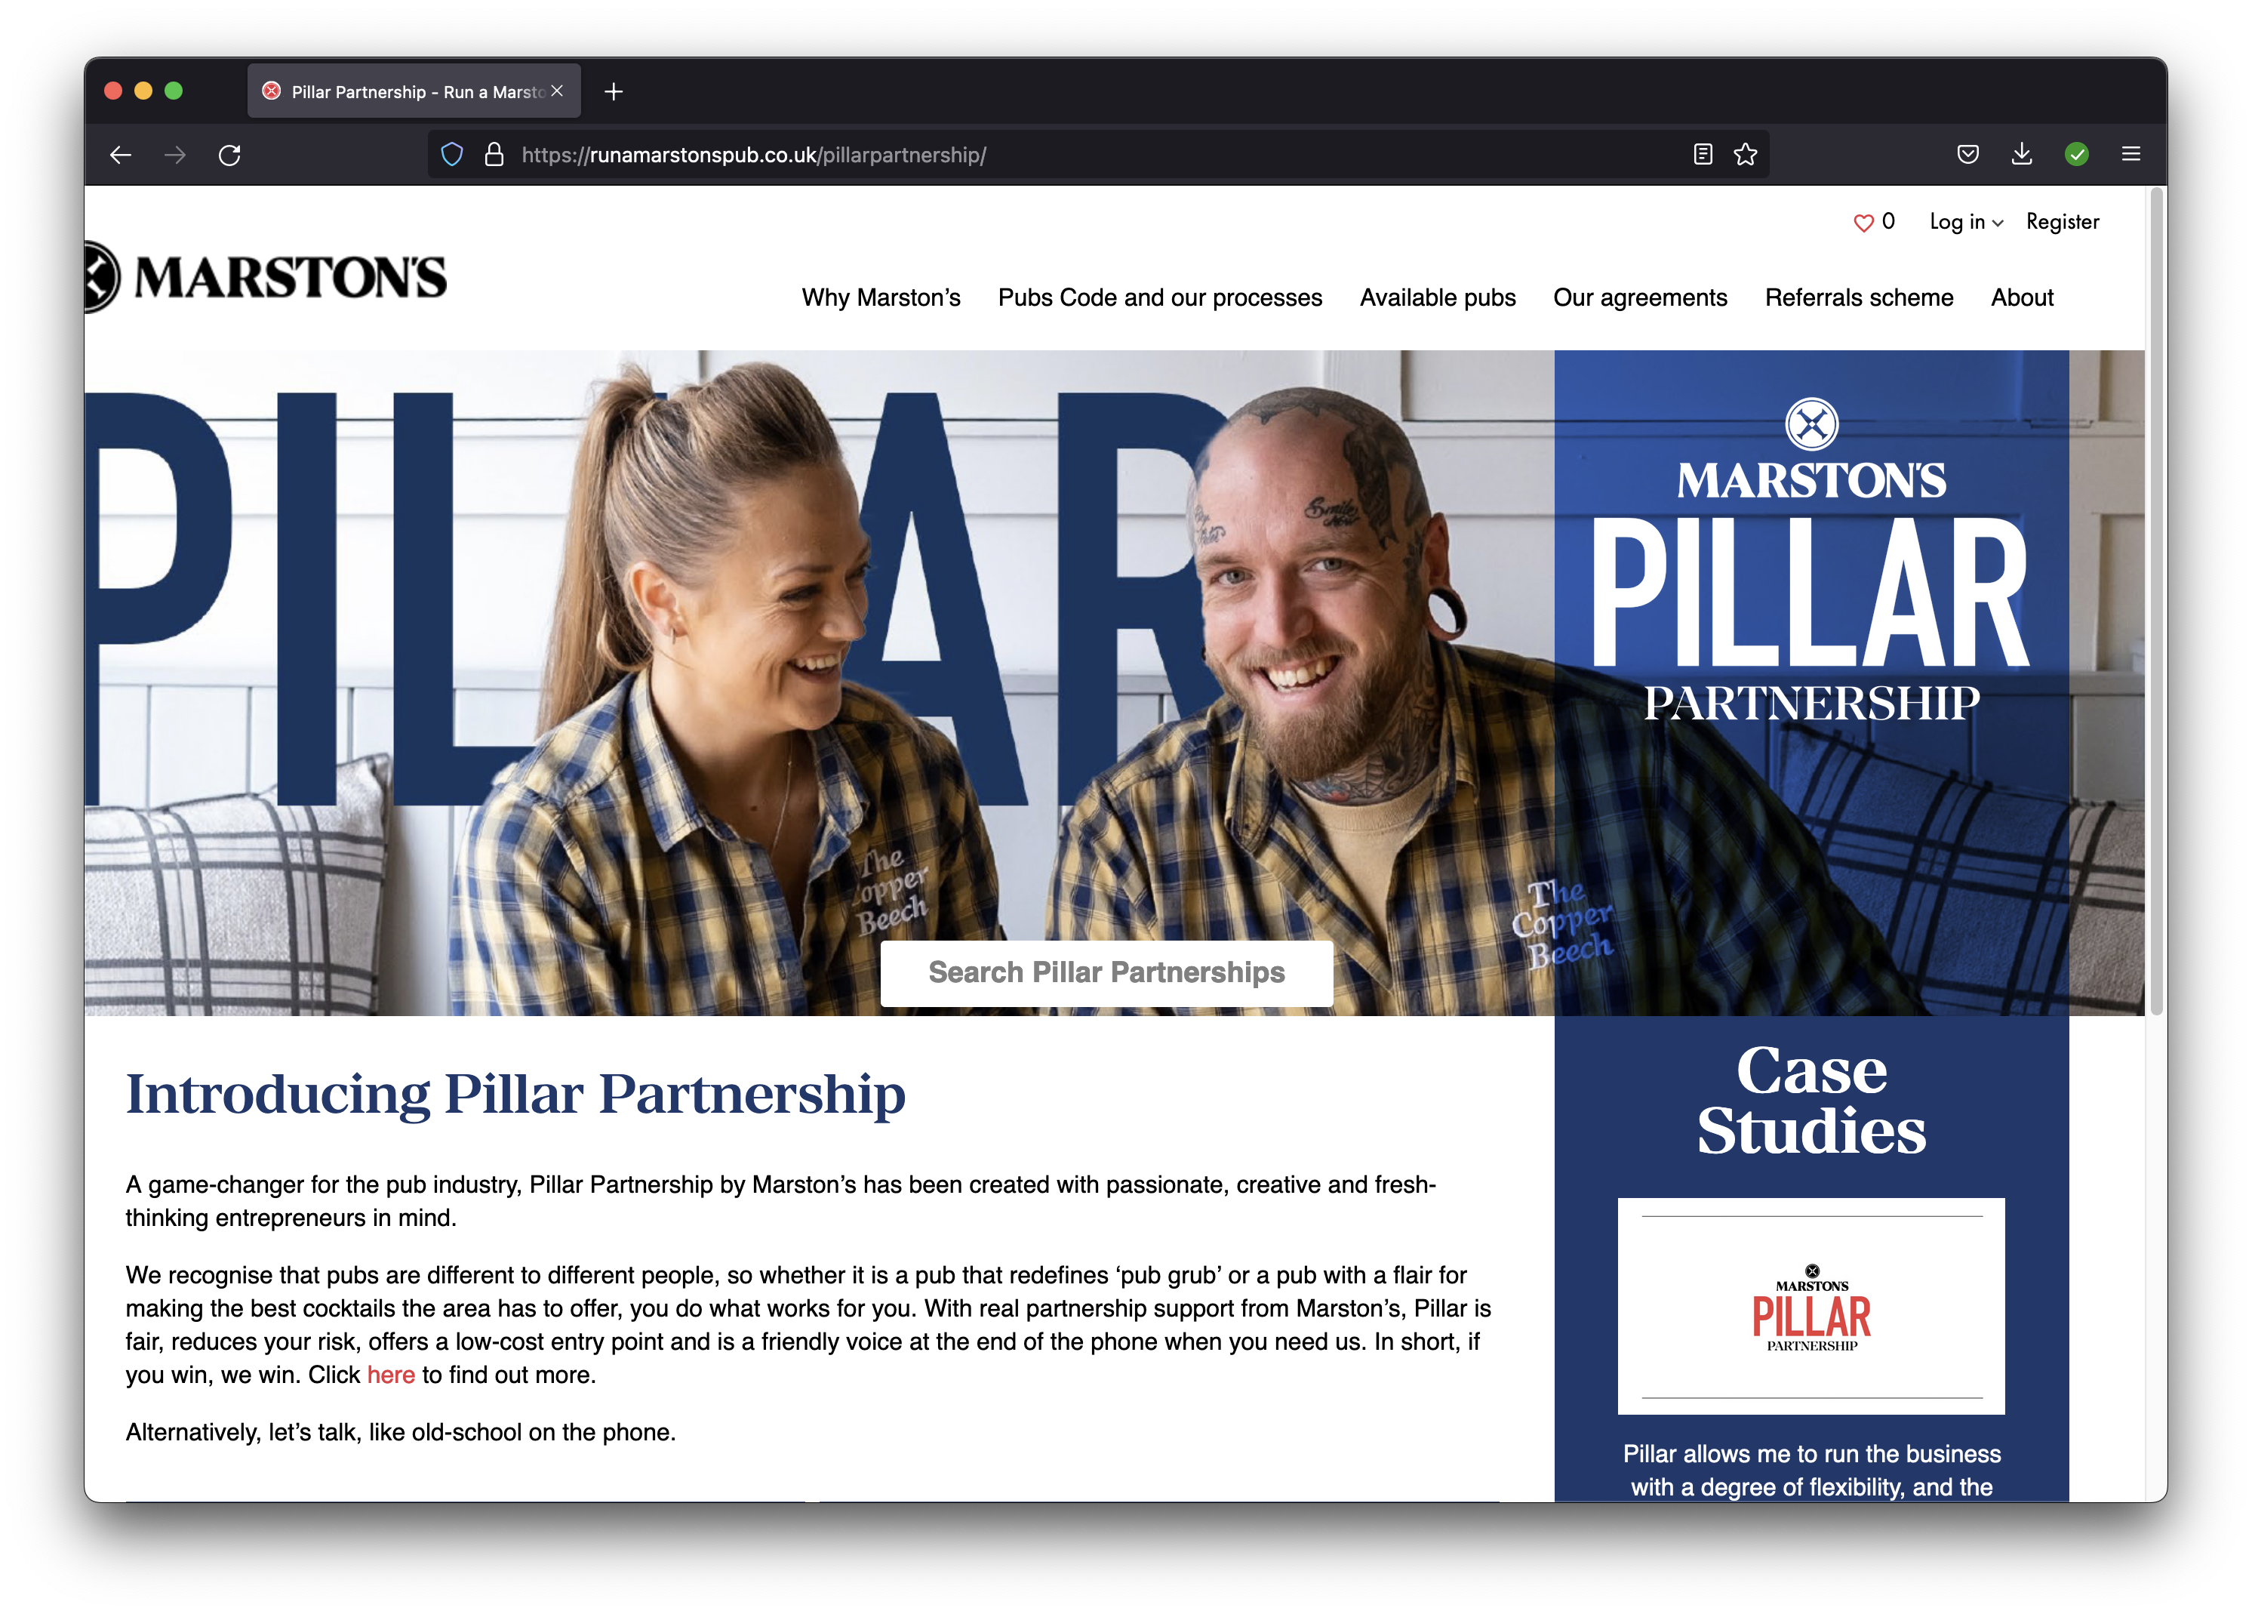Reload the page with the refresh icon
Image resolution: width=2252 pixels, height=1614 pixels.
pos(229,155)
